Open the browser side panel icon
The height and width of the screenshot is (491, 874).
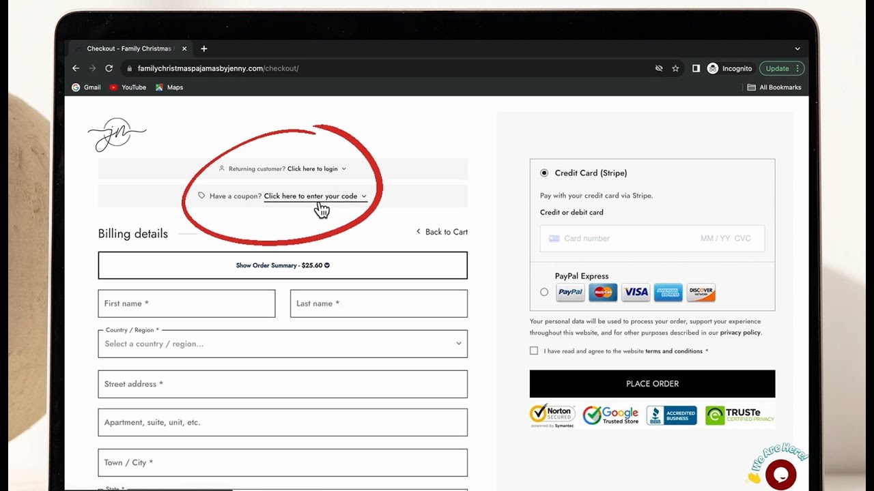[696, 68]
